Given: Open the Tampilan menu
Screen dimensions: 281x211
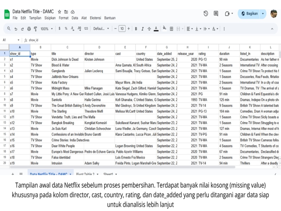Looking at the screenshot, I should [x=35, y=18].
